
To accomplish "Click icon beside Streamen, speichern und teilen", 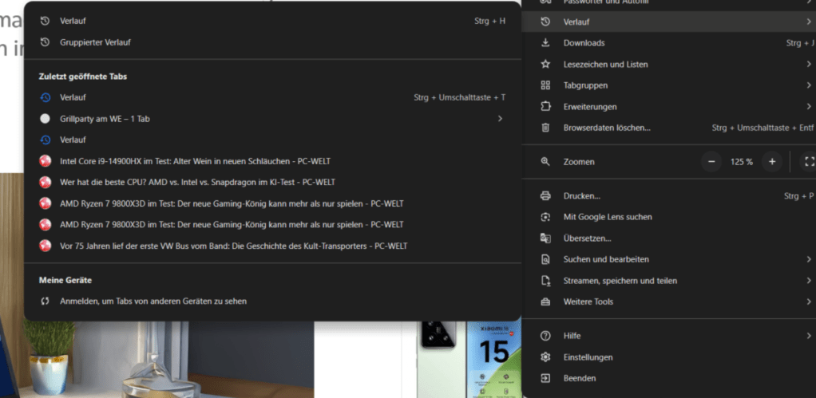I will (x=545, y=281).
